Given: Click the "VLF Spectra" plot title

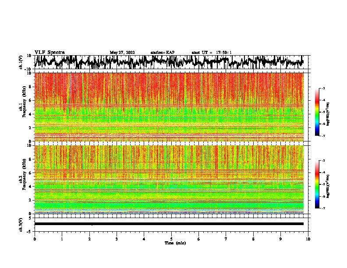Looking at the screenshot, I should tap(50, 53).
